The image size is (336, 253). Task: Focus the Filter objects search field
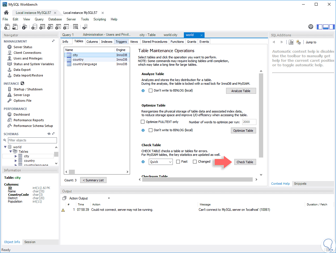(32, 140)
